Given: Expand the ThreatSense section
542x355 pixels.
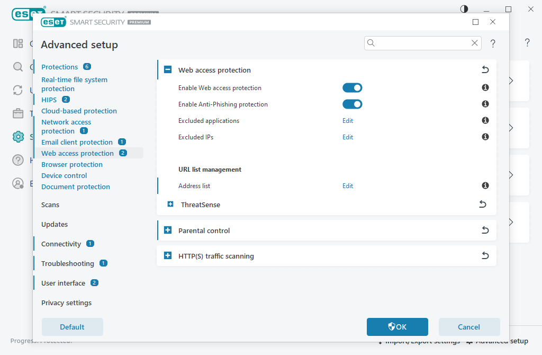Looking at the screenshot, I should (x=170, y=204).
